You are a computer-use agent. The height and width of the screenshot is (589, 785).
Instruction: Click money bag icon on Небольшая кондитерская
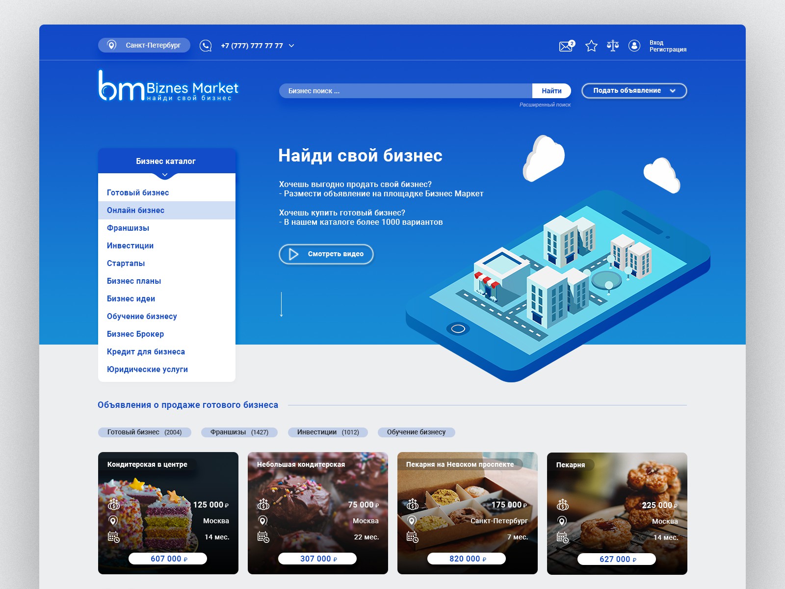263,504
